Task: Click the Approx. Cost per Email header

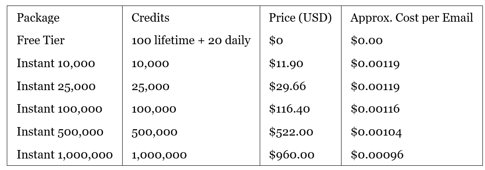Action: (411, 18)
